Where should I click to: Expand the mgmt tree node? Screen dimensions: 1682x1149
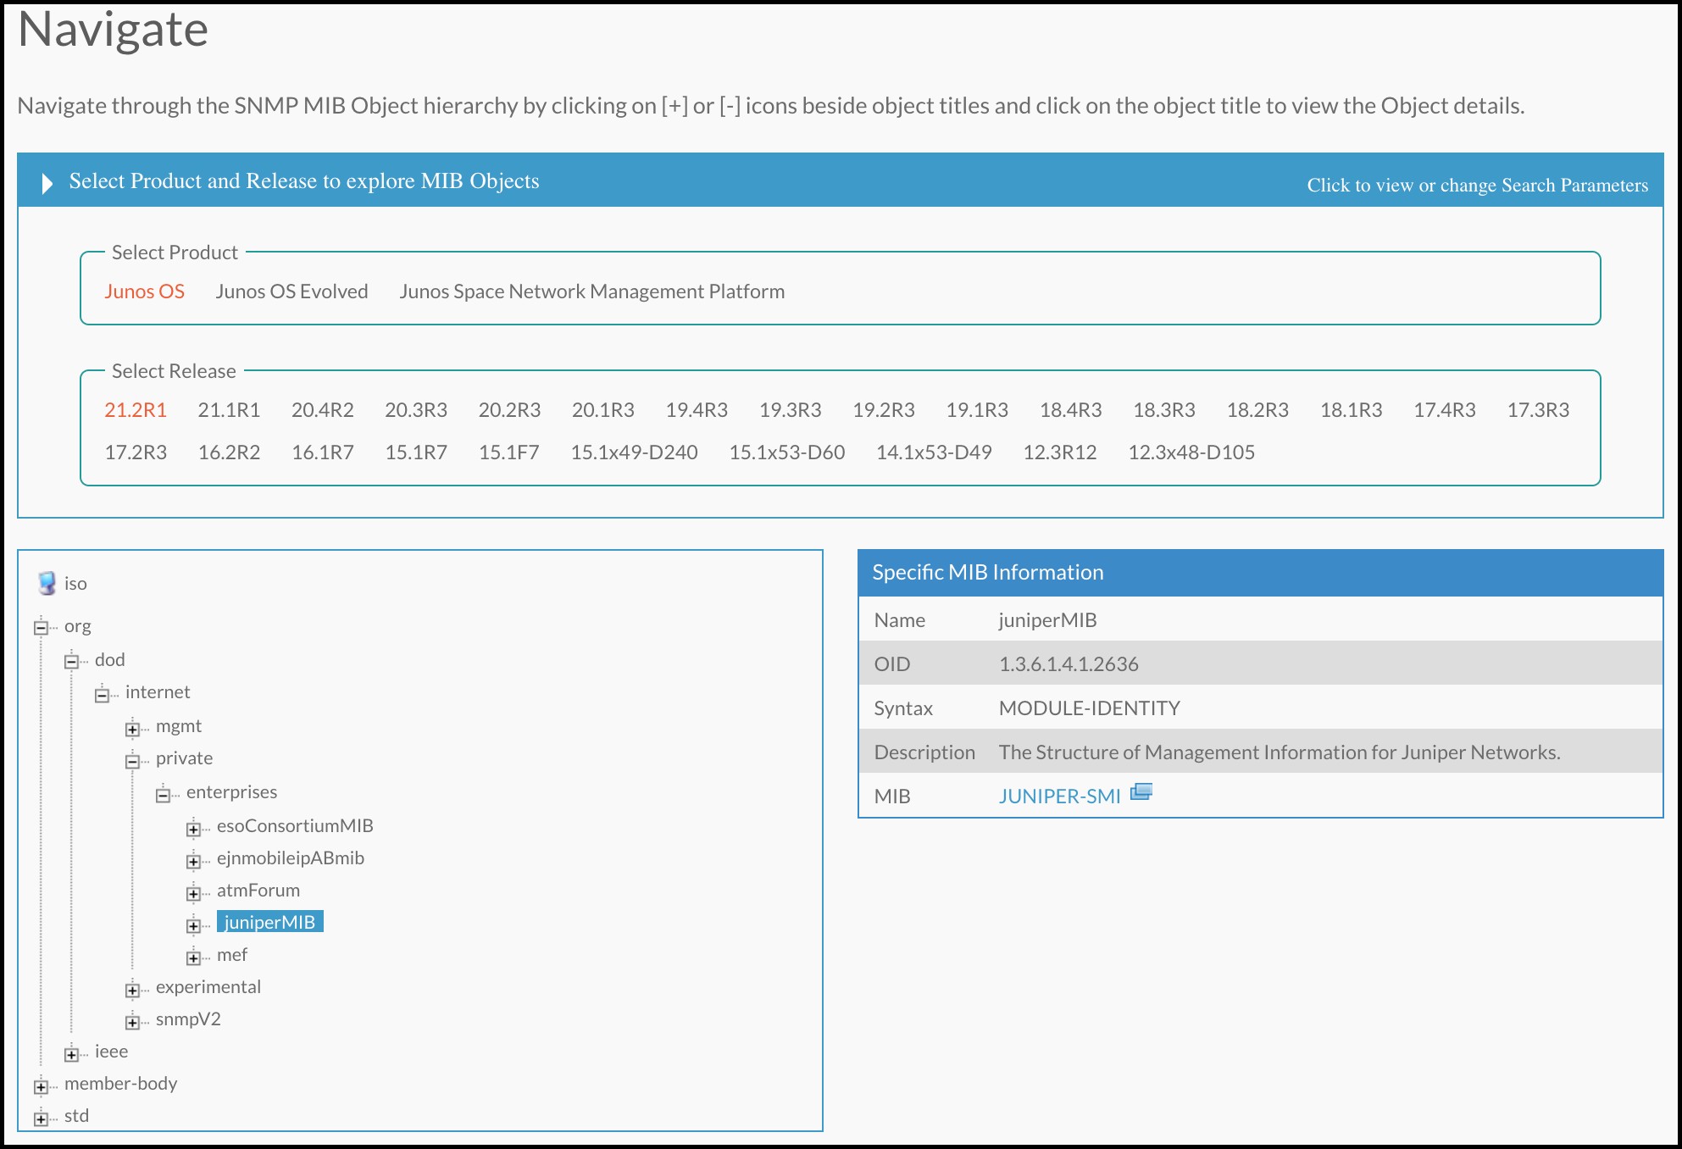[x=132, y=729]
